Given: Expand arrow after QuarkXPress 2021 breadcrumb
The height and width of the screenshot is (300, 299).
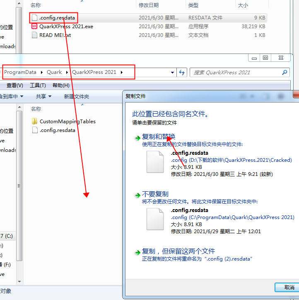Looking at the screenshot, I should [x=122, y=72].
